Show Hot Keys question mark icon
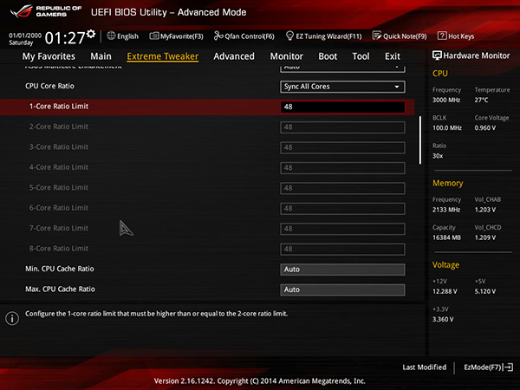This screenshot has width=520, height=390. (x=442, y=36)
